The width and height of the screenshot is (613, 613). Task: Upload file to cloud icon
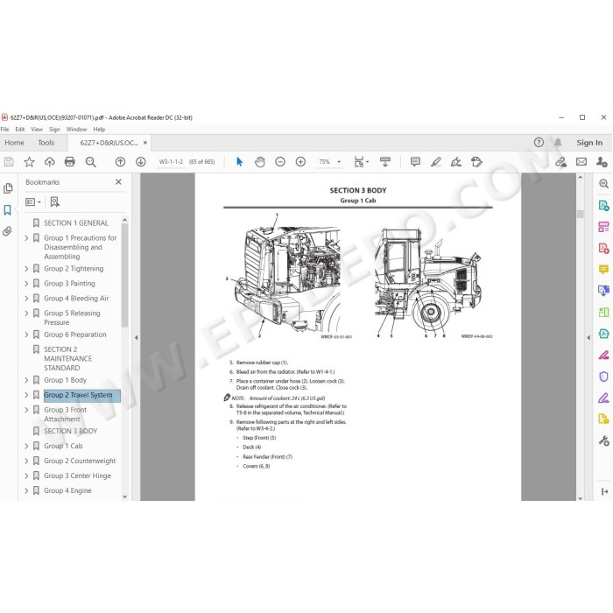pos(50,162)
